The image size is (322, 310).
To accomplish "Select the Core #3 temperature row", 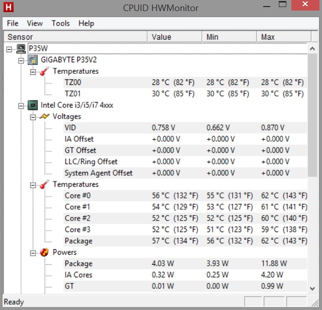I will tap(185, 230).
